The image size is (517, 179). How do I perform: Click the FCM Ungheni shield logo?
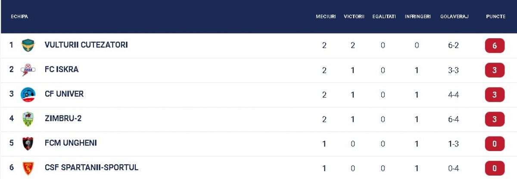(28, 143)
